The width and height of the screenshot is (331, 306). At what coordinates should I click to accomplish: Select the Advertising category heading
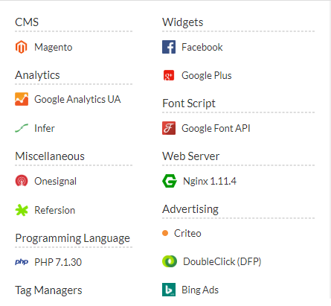coord(190,209)
